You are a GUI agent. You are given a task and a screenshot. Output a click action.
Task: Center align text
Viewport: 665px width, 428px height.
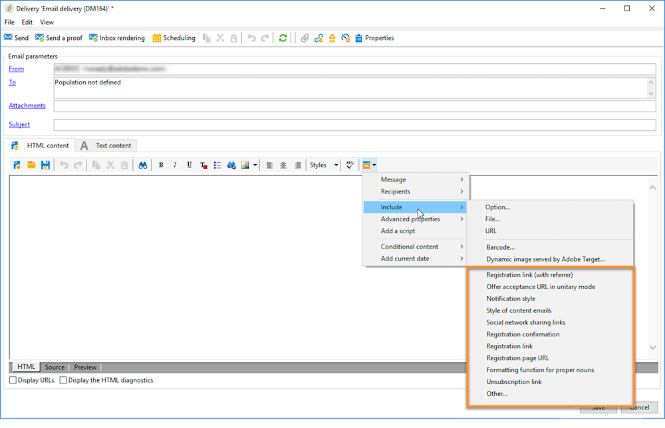pyautogui.click(x=283, y=165)
